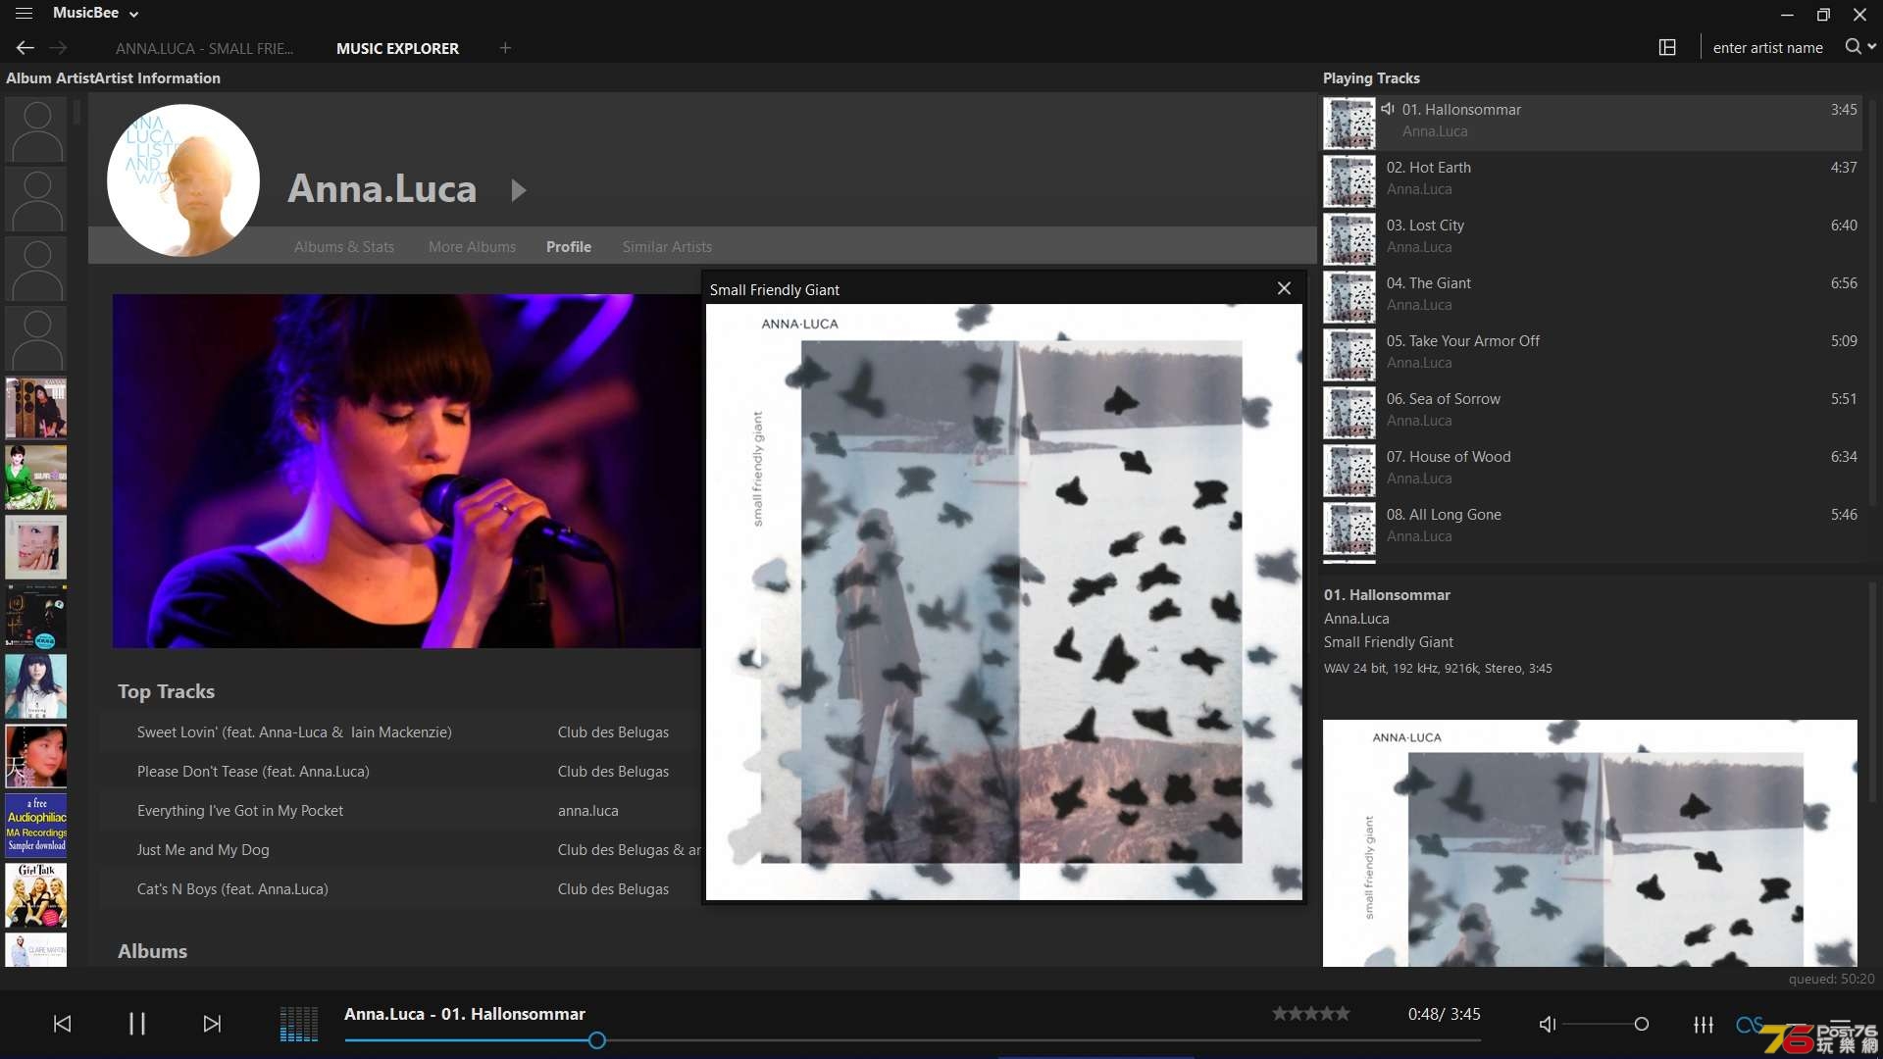Viewport: 1883px width, 1059px height.
Task: Click the Anna.Luca round artist avatar
Action: coord(183,180)
